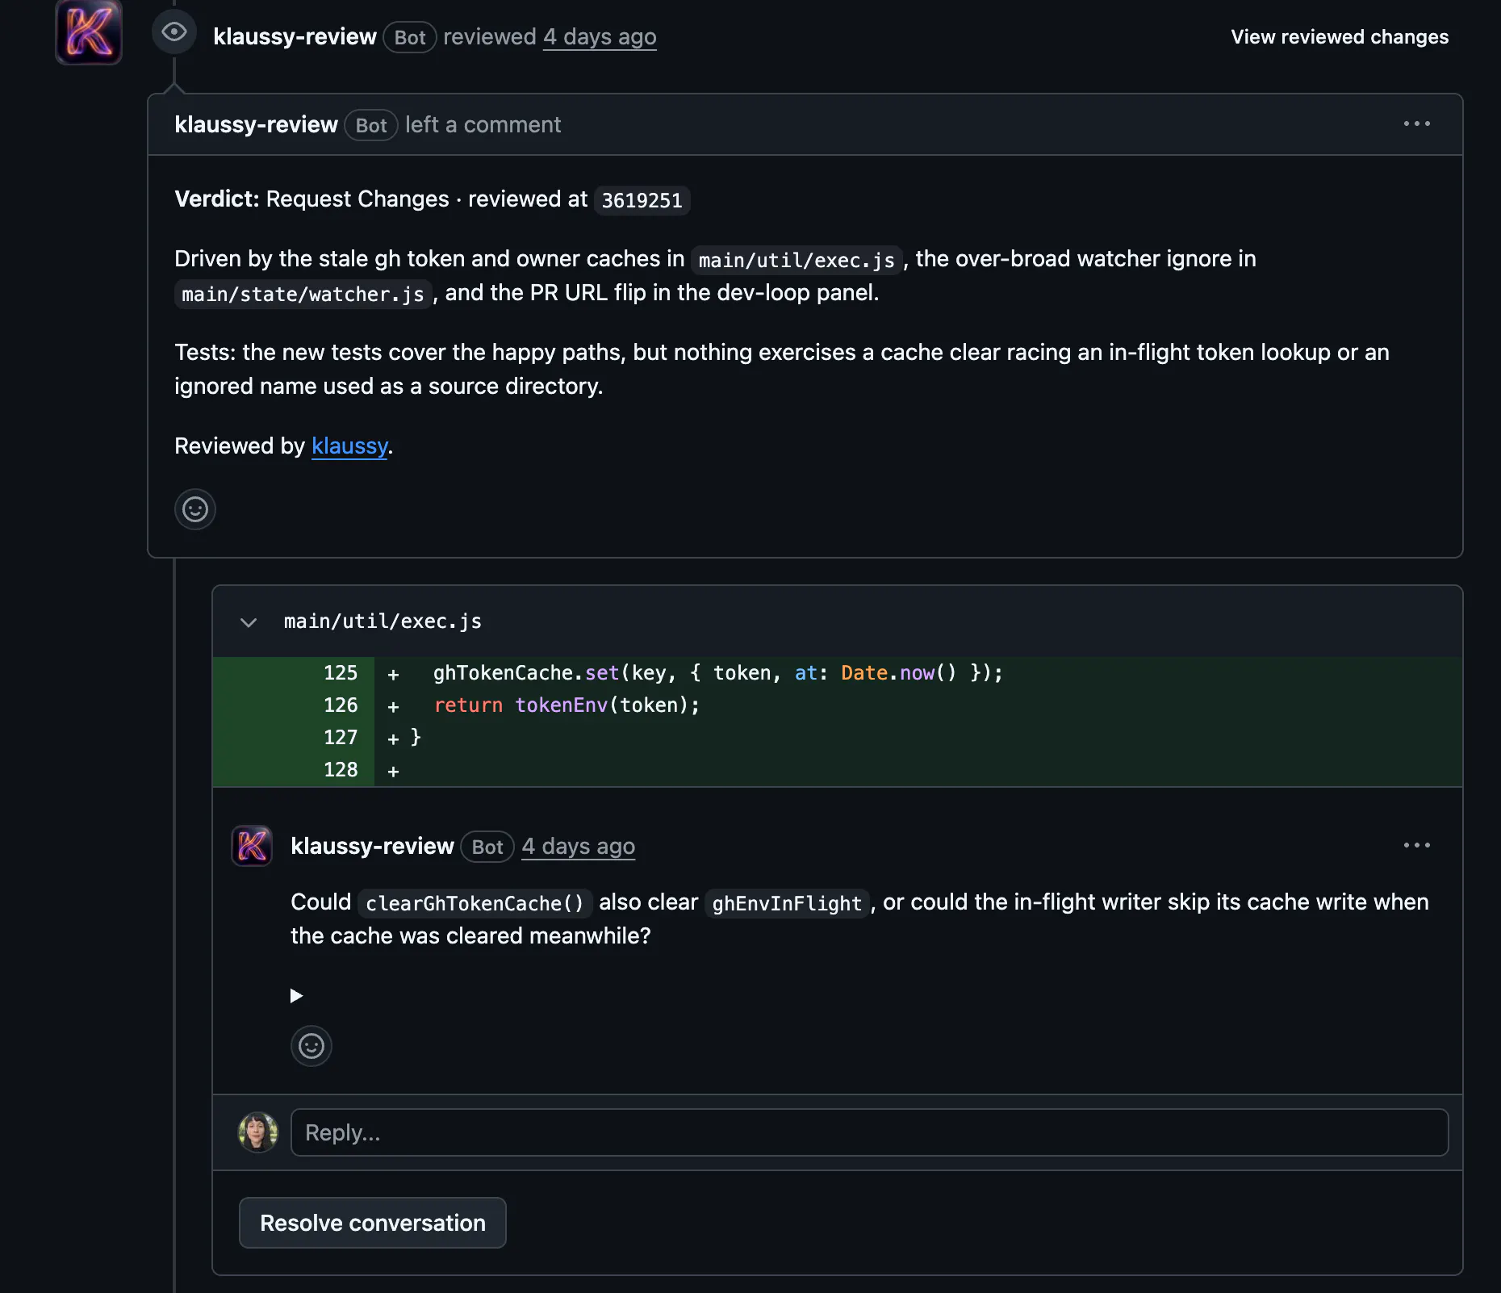
Task: Click the ghTokenCache.set code line
Action: [x=718, y=673]
